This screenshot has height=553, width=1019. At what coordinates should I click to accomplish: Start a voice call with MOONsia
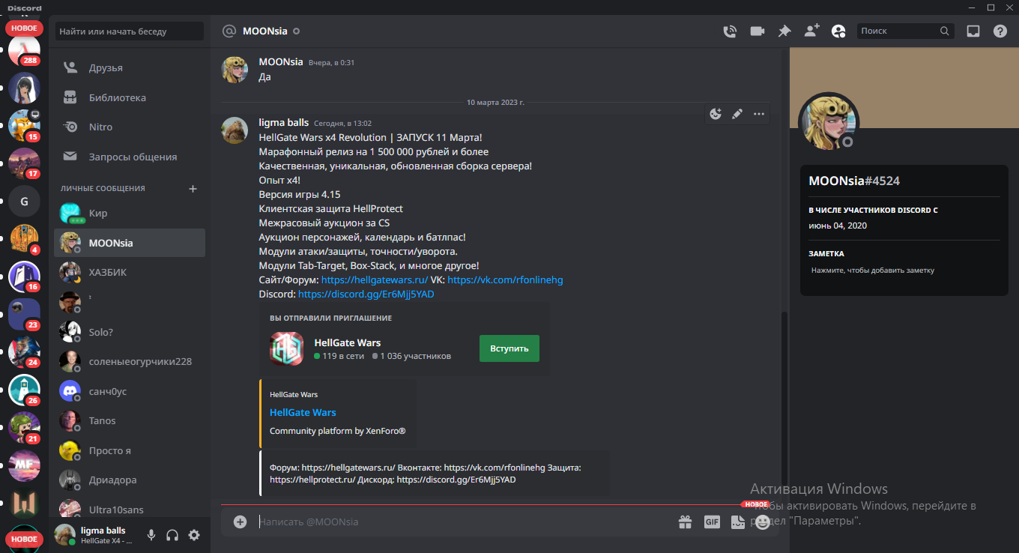tap(729, 31)
